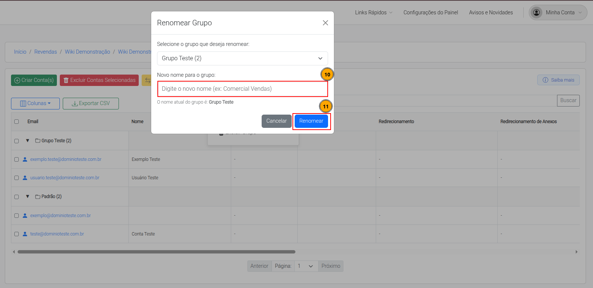The width and height of the screenshot is (593, 288).
Task: Open the group selection dropdown
Action: point(243,58)
